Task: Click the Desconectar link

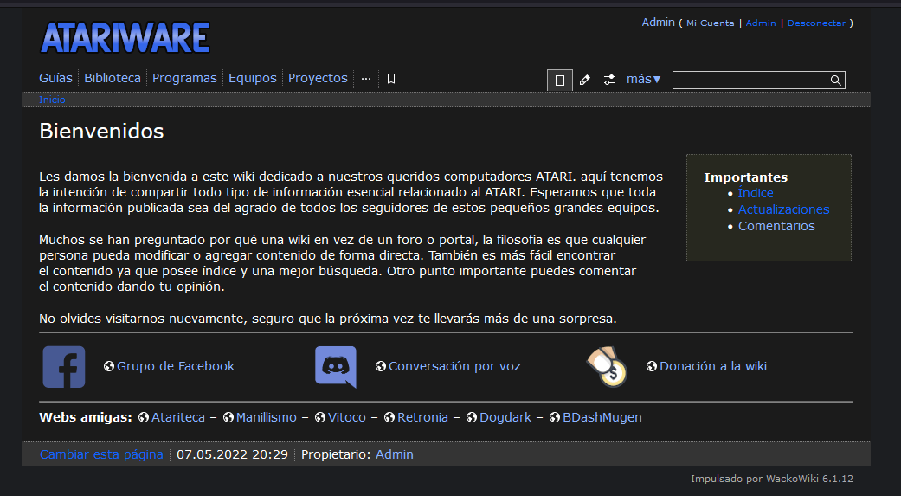Action: click(816, 23)
